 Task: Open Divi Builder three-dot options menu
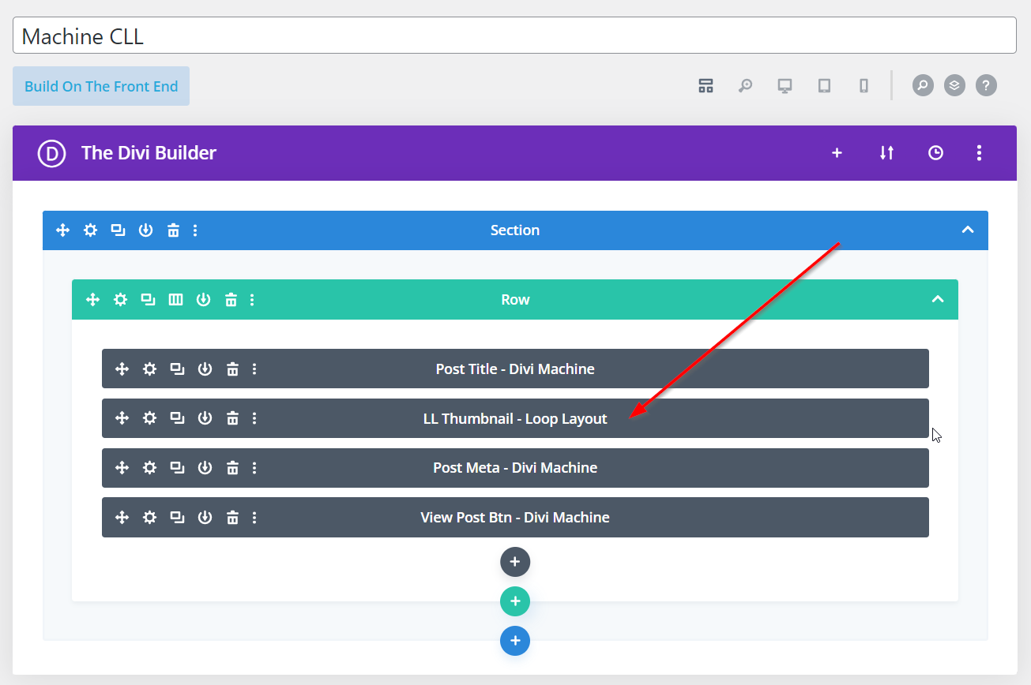coord(979,153)
